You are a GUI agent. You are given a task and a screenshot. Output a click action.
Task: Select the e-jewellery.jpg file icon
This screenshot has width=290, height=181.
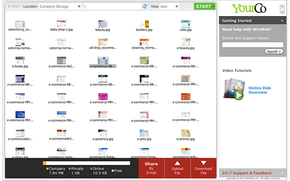pyautogui.click(x=103, y=133)
